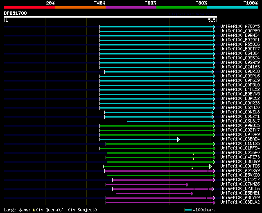This screenshot has height=213, width=262.
Task: Click the '=100char.' scale legend text
Action: (x=204, y=210)
